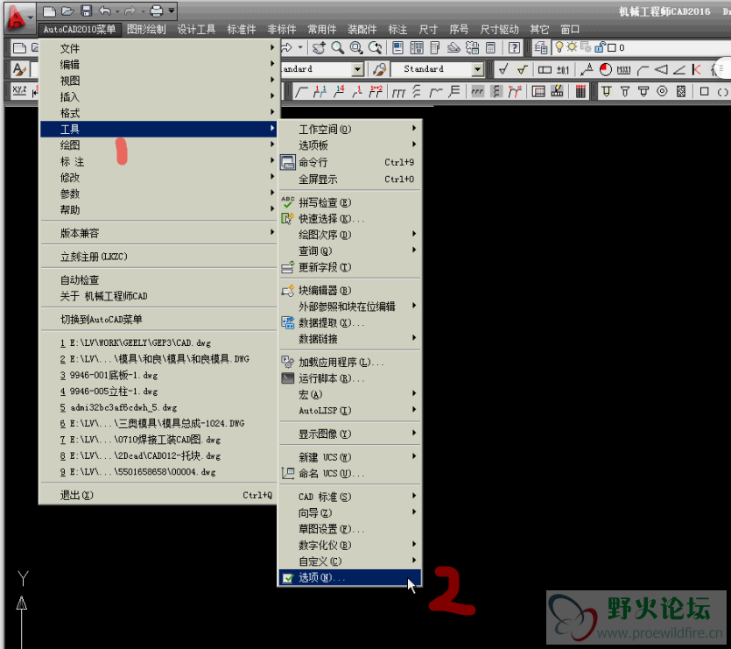Click 退出(X) entry
The height and width of the screenshot is (649, 731).
[158, 495]
